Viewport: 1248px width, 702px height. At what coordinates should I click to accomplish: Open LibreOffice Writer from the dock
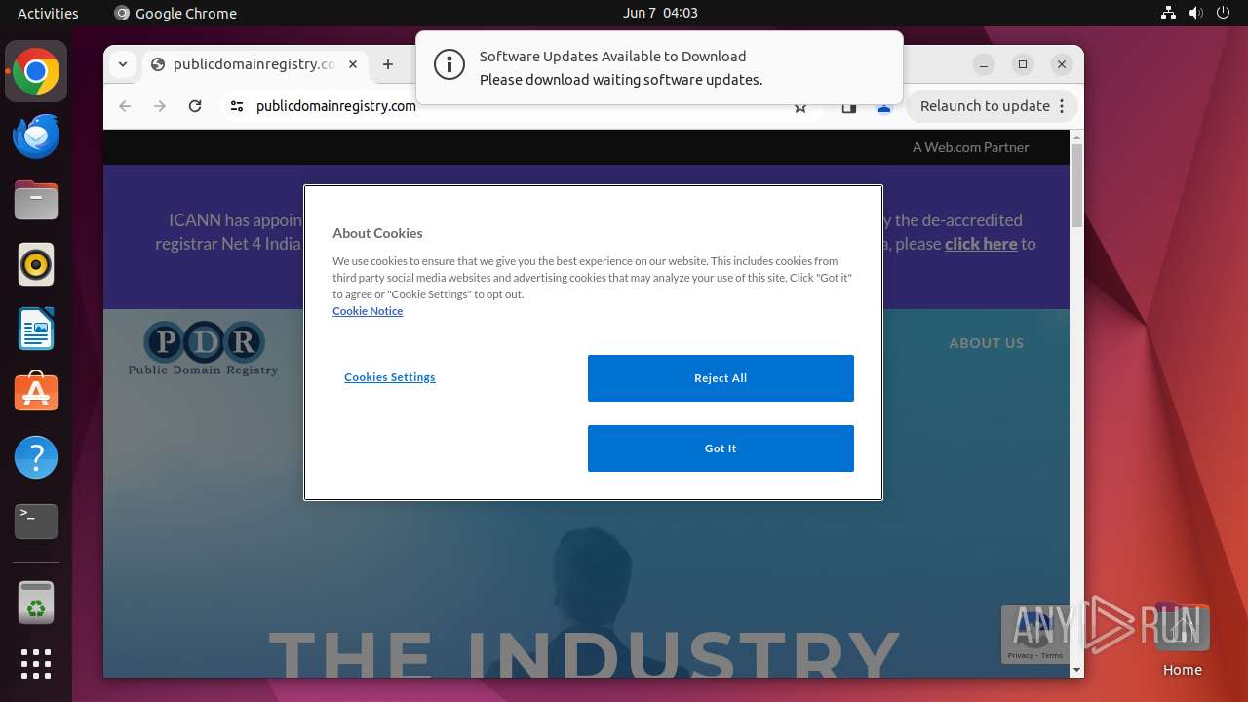click(x=36, y=329)
